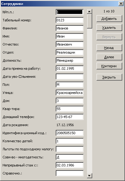Click the Фамилия label
The image size is (125, 181).
tap(10, 28)
